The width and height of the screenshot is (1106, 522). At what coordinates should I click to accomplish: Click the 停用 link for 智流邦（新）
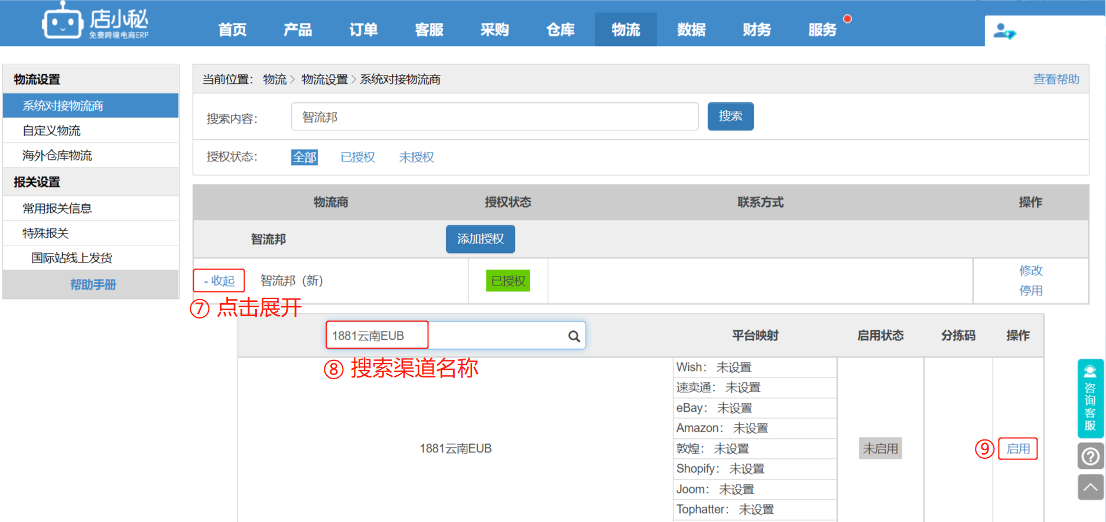click(x=1031, y=291)
